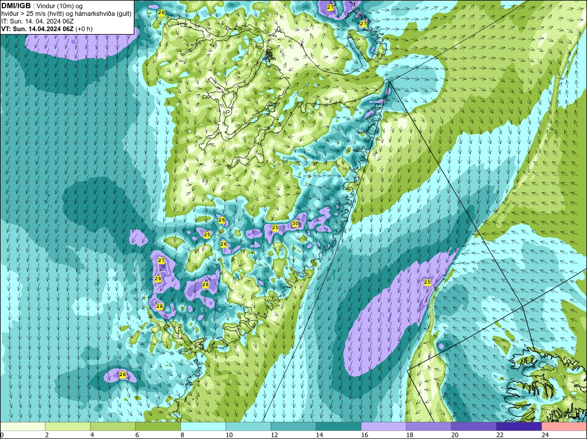587x439 pixels.
Task: Click the 22–24 m/s dark indigo legend swatch
Action: pyautogui.click(x=519, y=427)
